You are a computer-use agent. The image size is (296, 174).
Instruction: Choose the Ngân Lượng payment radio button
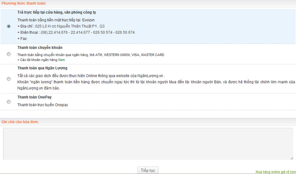(9, 79)
